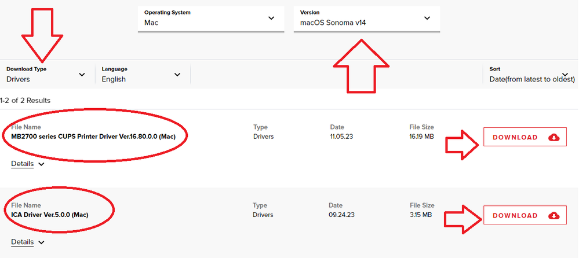Click the arrow beside Download Type Drivers

pyautogui.click(x=81, y=74)
